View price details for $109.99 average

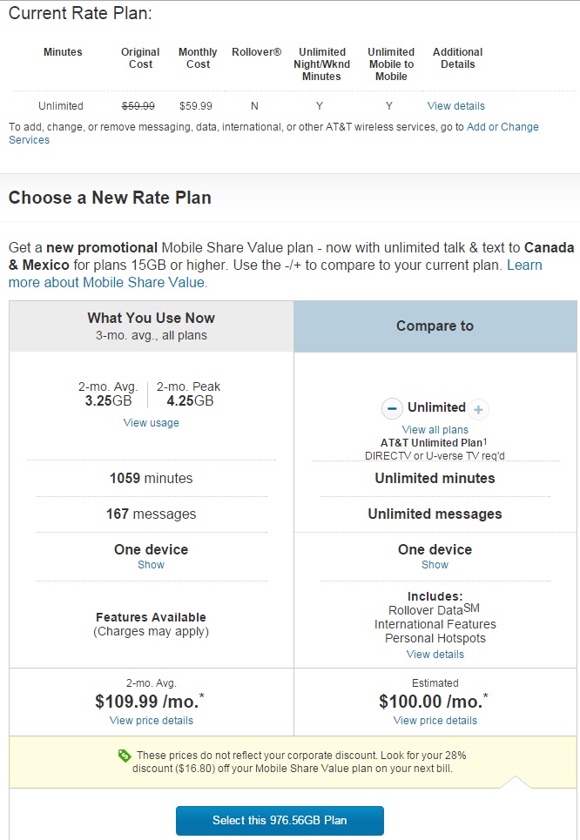pyautogui.click(x=152, y=721)
